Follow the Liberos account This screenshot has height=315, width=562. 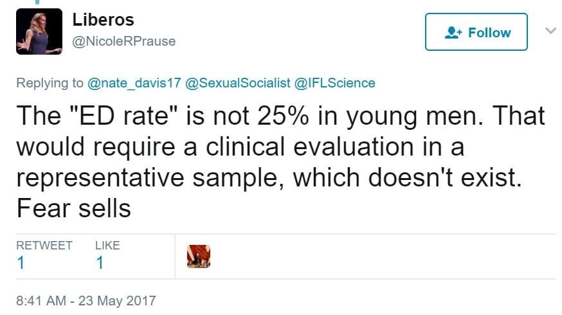click(x=476, y=32)
